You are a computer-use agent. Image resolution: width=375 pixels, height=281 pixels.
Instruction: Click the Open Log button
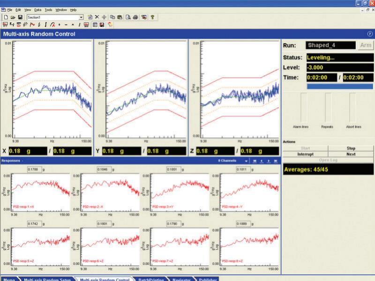(328, 160)
